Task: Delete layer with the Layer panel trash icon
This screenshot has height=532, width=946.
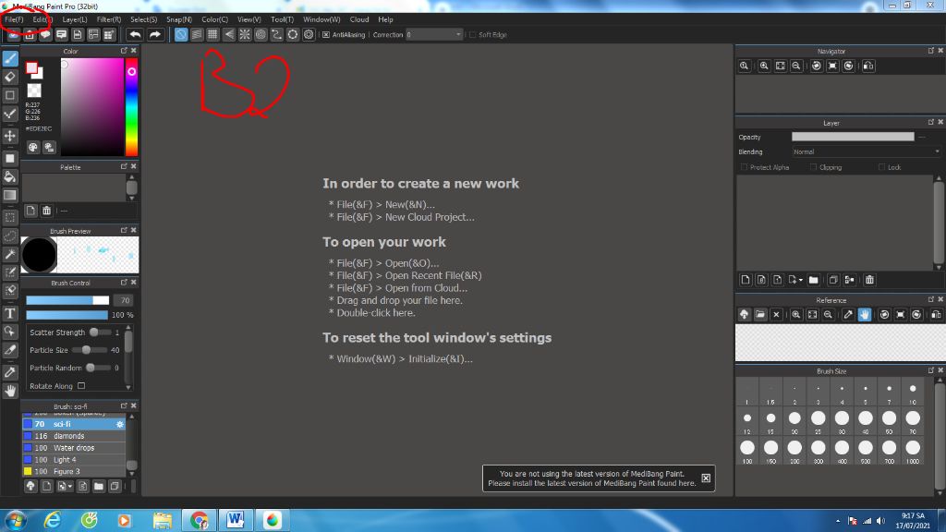Action: click(x=869, y=280)
